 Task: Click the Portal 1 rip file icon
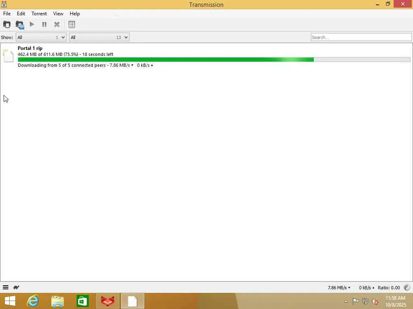[x=8, y=56]
